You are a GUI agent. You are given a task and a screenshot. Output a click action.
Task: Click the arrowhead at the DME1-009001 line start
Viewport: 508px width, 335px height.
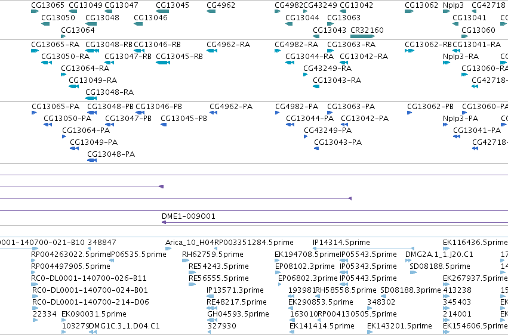click(x=164, y=222)
